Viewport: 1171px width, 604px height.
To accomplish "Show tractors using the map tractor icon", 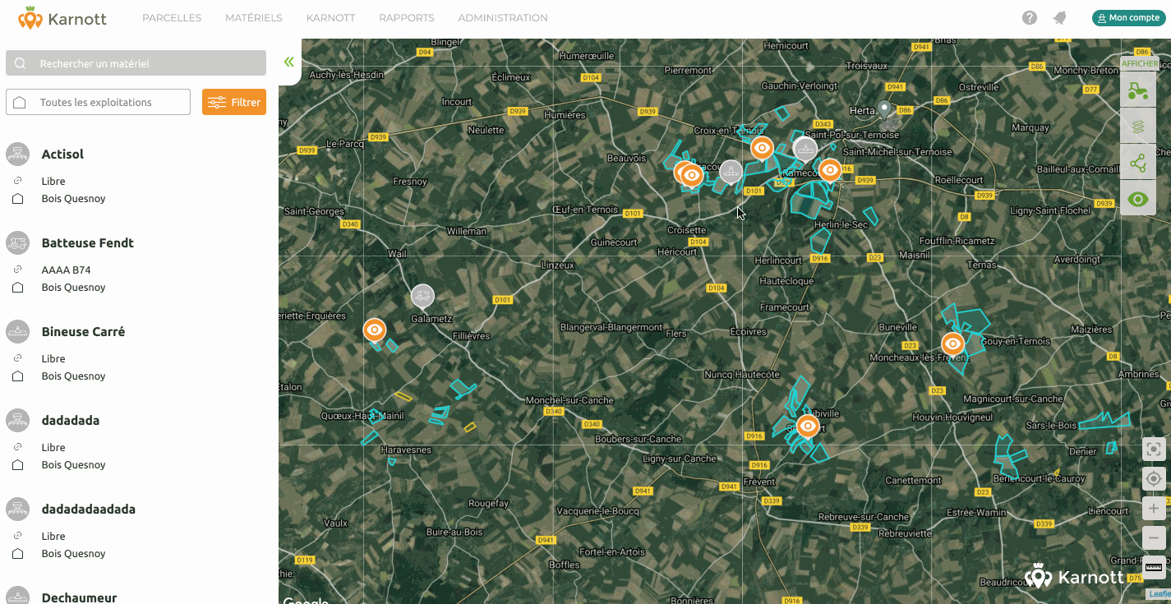I will (x=1138, y=90).
